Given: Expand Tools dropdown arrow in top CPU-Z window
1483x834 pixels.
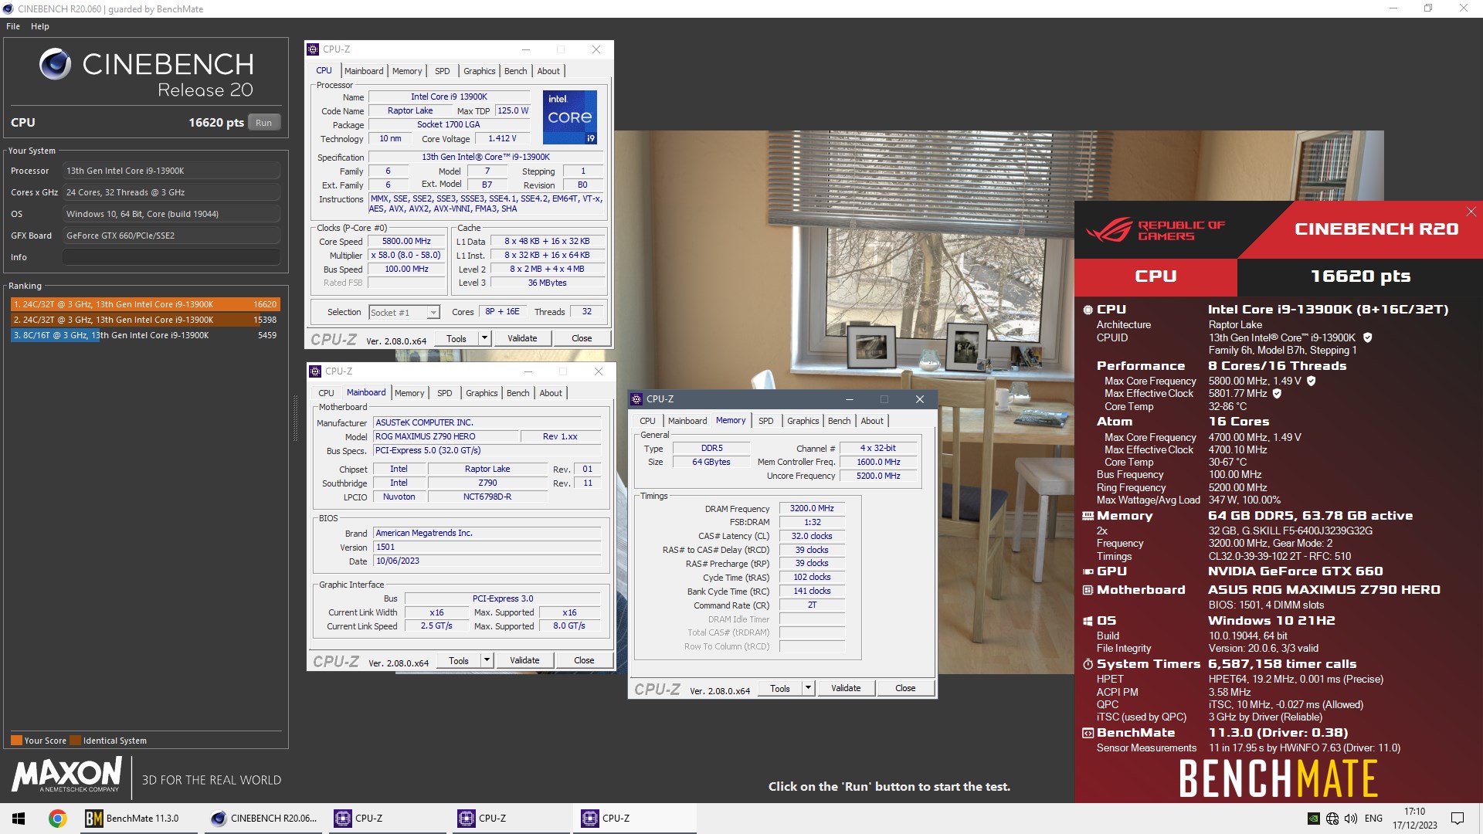Looking at the screenshot, I should click(x=484, y=338).
